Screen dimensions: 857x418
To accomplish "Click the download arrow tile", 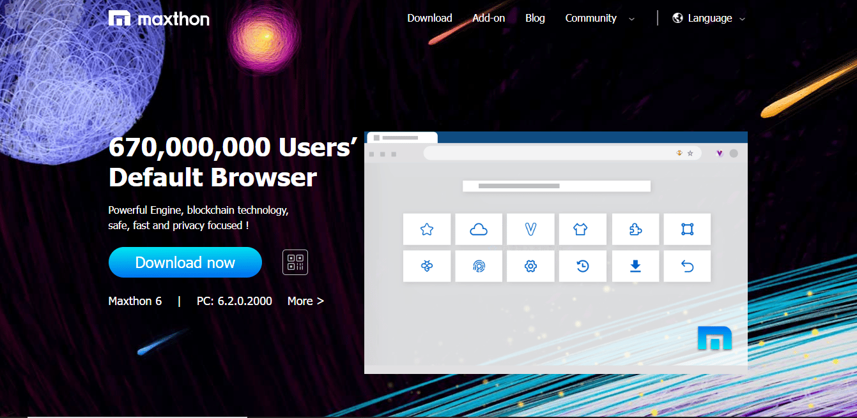I will point(635,266).
